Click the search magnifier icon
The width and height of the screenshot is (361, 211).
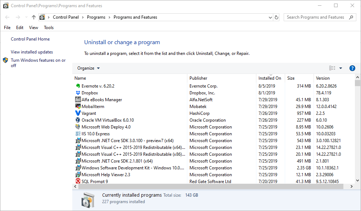pos(351,17)
